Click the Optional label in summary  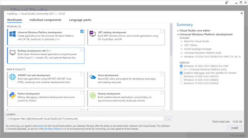click(x=184, y=63)
